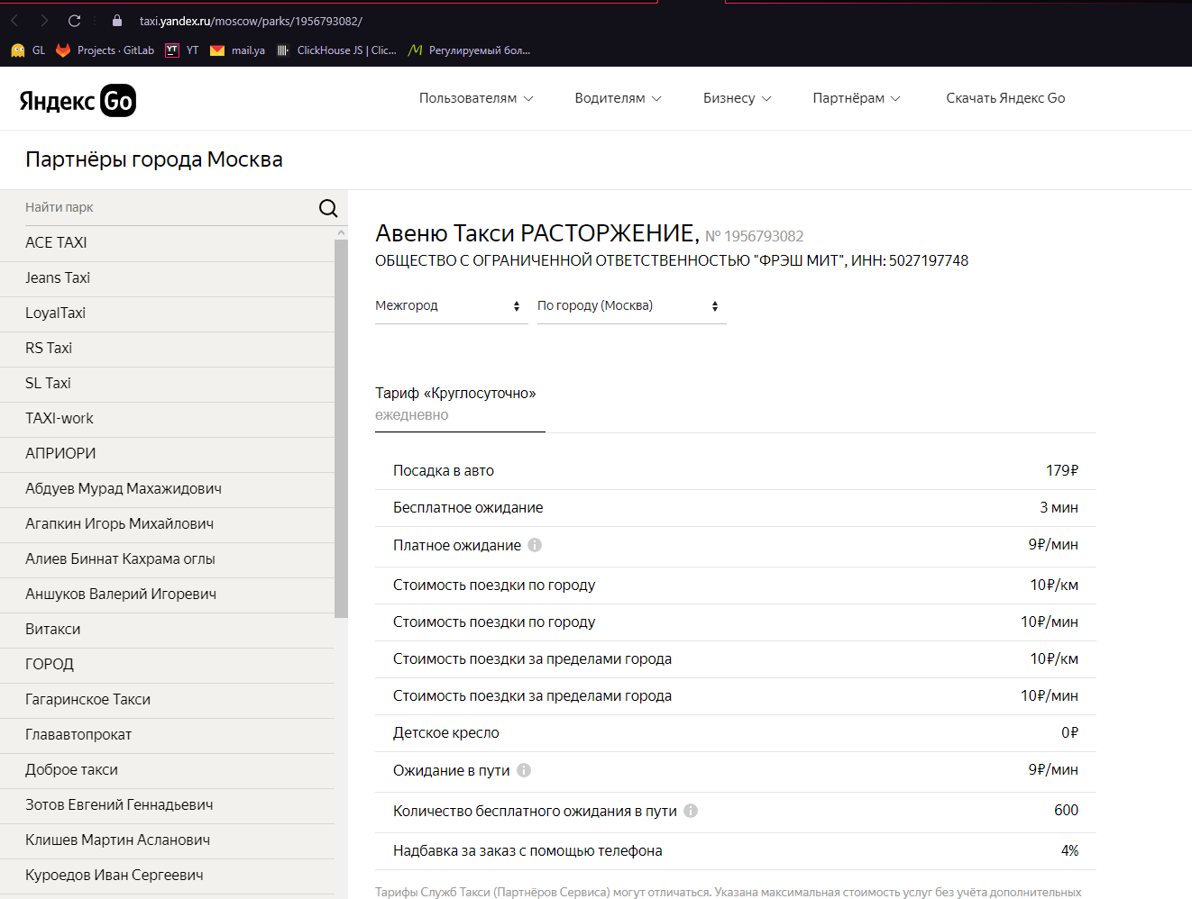Click info icon for Количество бесплатного ожидания

(691, 811)
